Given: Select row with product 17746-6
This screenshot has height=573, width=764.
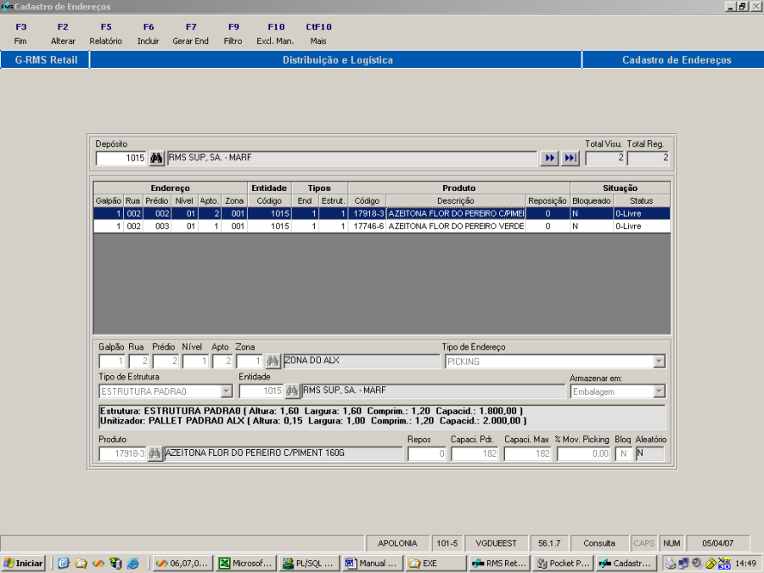Looking at the screenshot, I should tap(381, 226).
